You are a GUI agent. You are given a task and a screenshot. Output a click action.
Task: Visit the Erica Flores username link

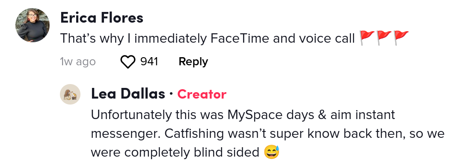tap(102, 18)
